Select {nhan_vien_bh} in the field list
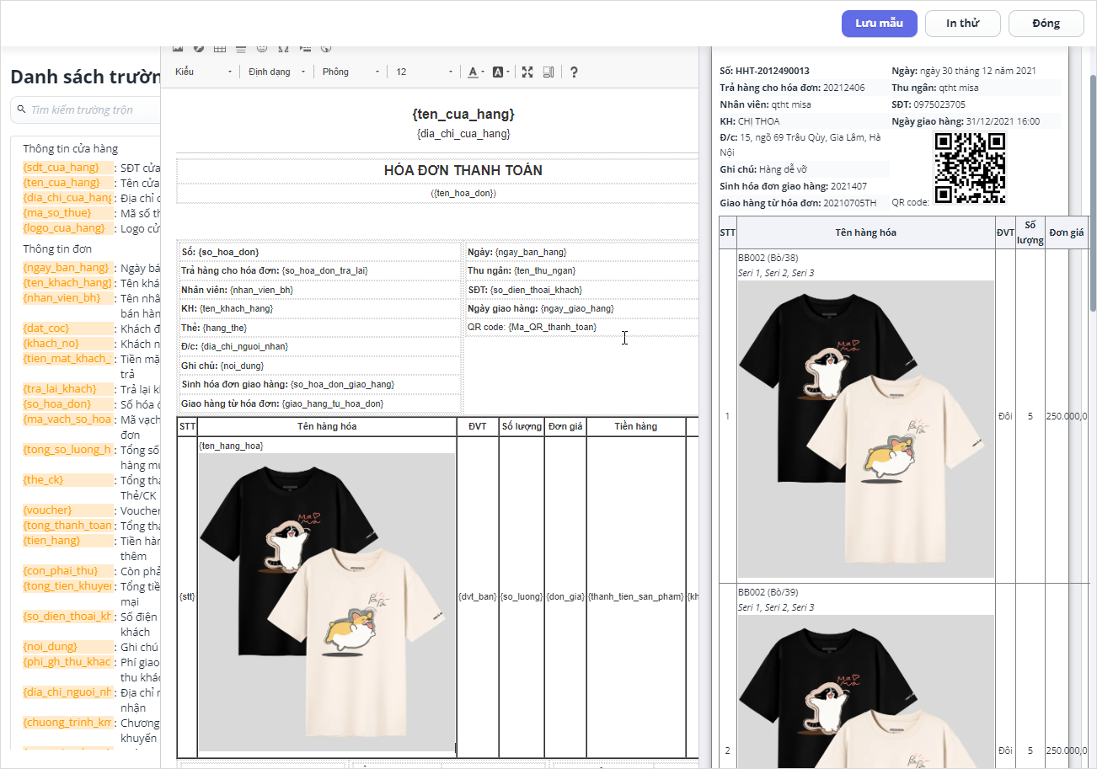1097x769 pixels. click(67, 298)
